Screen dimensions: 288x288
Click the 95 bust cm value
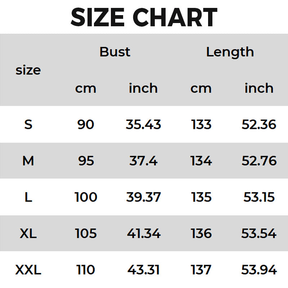[86, 161]
